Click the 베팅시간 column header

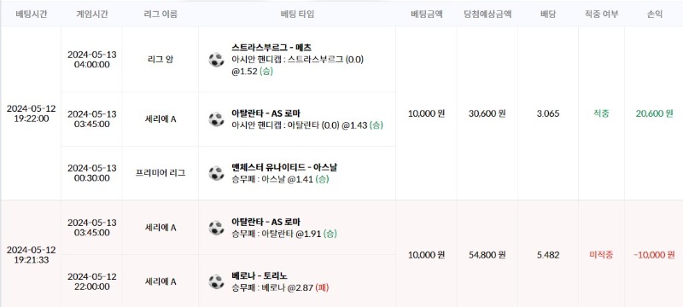pyautogui.click(x=31, y=14)
